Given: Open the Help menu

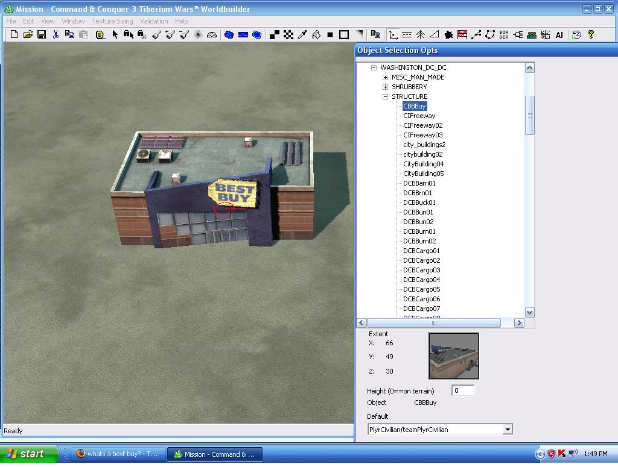Looking at the screenshot, I should (x=181, y=21).
